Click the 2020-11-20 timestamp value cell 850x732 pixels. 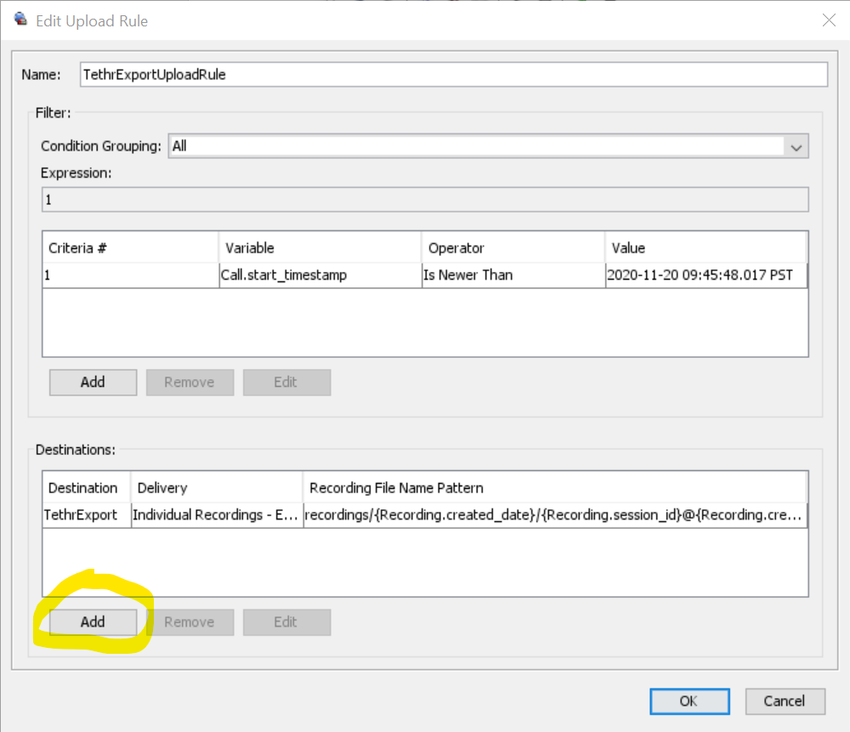click(705, 275)
